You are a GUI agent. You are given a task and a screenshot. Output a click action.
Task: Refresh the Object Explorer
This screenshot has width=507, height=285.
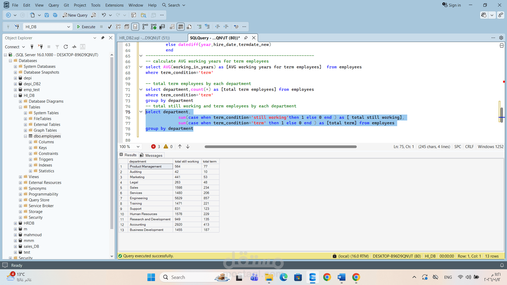click(66, 47)
